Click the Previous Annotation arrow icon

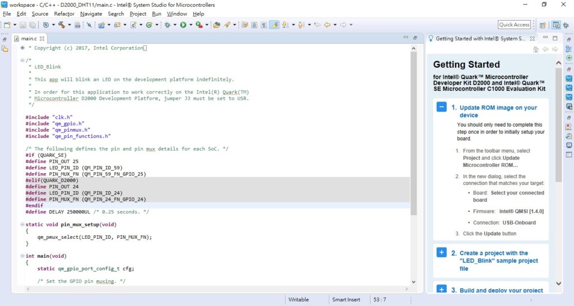[x=301, y=25]
